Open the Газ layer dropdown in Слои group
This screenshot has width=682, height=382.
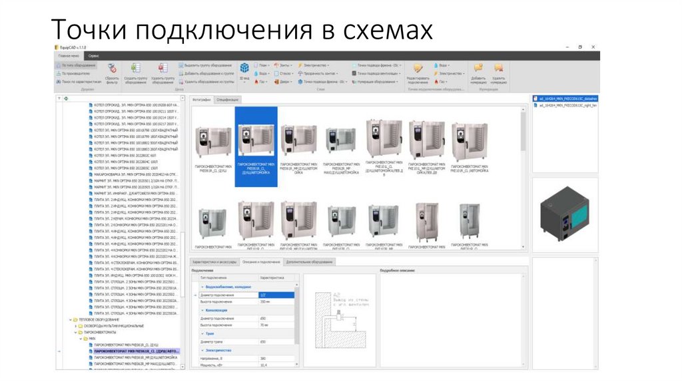261,82
